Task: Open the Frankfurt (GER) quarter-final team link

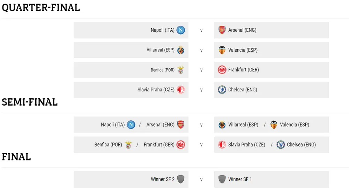Action: [244, 70]
